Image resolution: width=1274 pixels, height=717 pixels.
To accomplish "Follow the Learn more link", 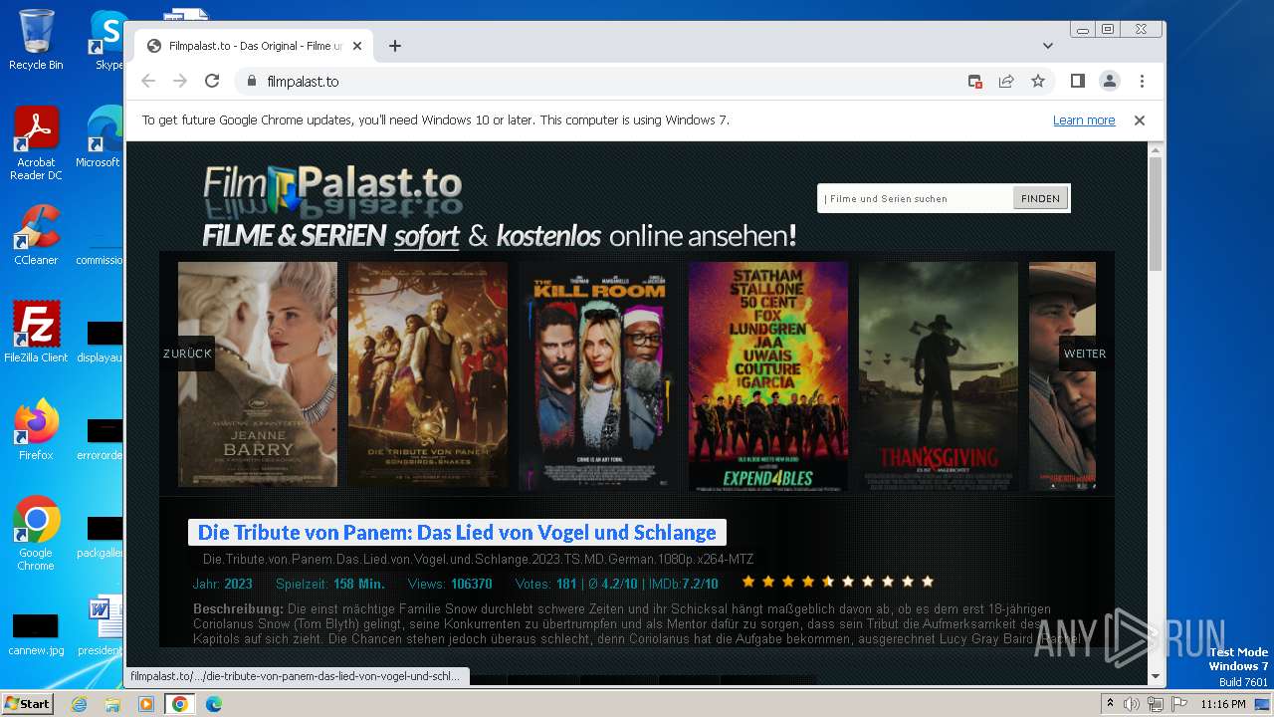I will (x=1084, y=120).
